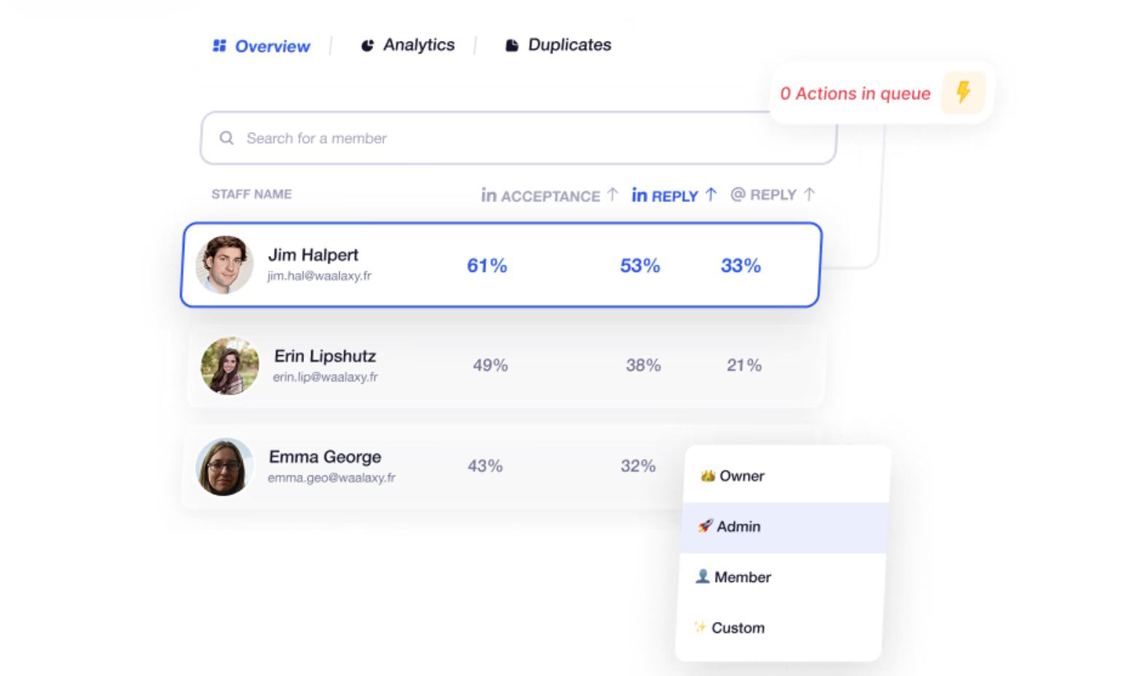Viewport: 1148px width, 676px height.
Task: Click the sparkle icon beside Custom
Action: click(700, 627)
